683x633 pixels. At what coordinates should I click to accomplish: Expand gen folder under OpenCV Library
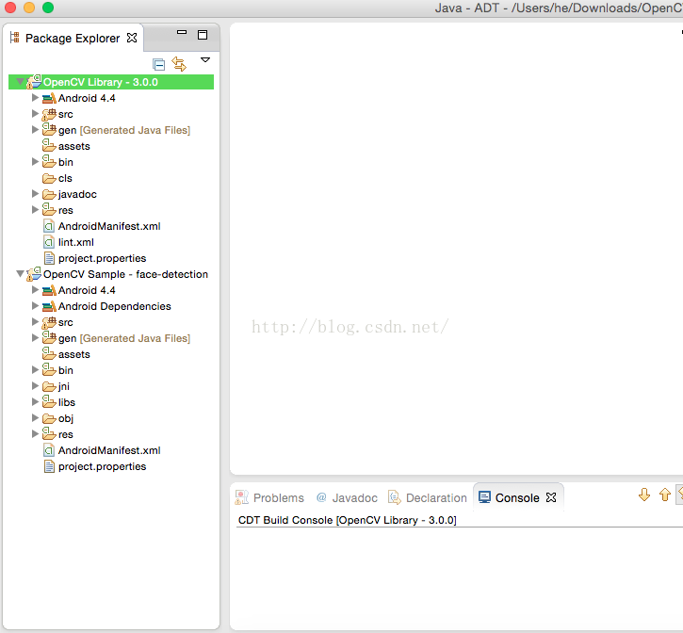pos(35,129)
